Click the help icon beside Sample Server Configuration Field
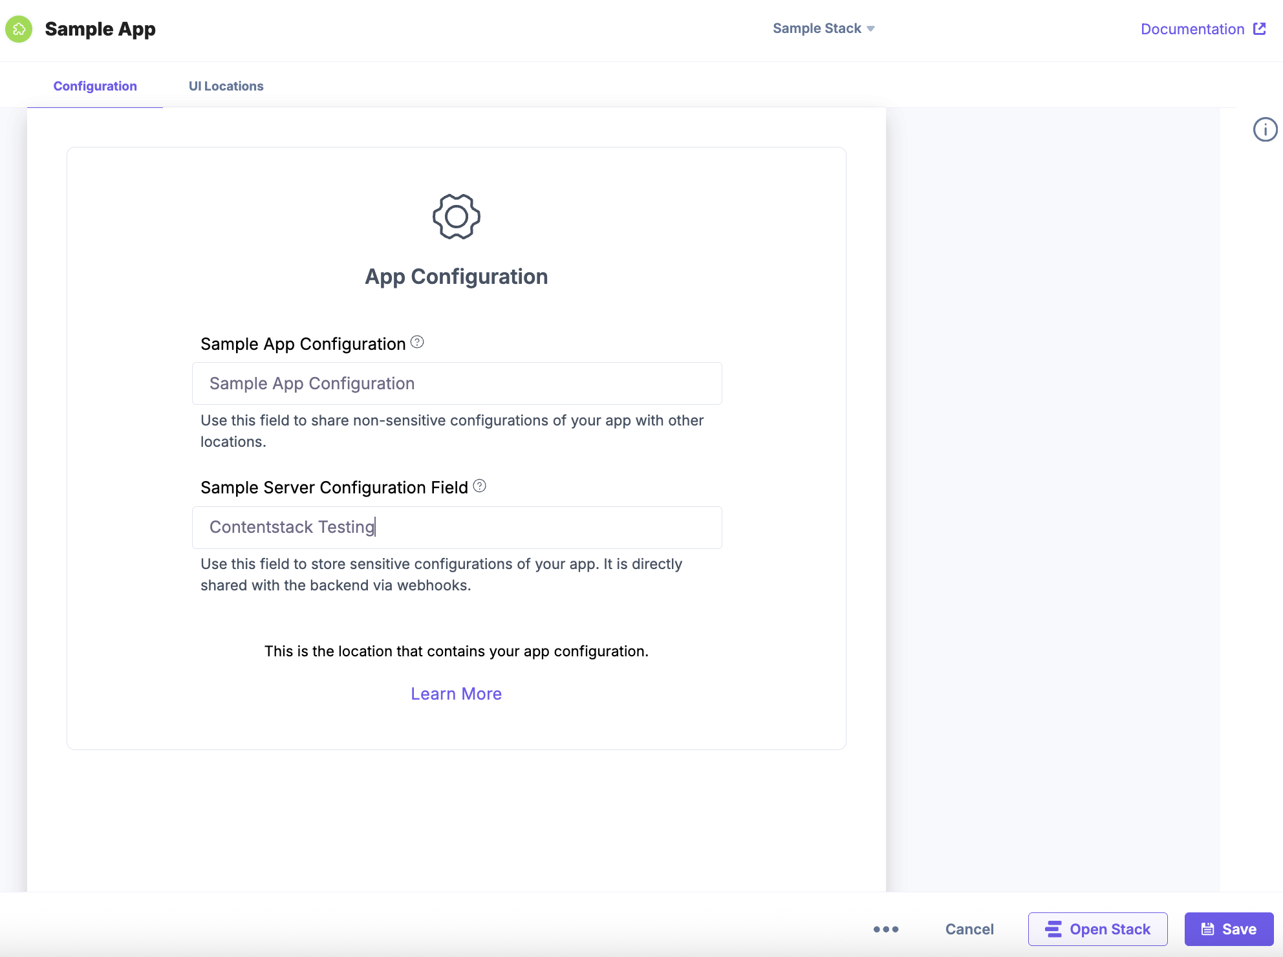Screen dimensions: 1283x957 point(479,486)
